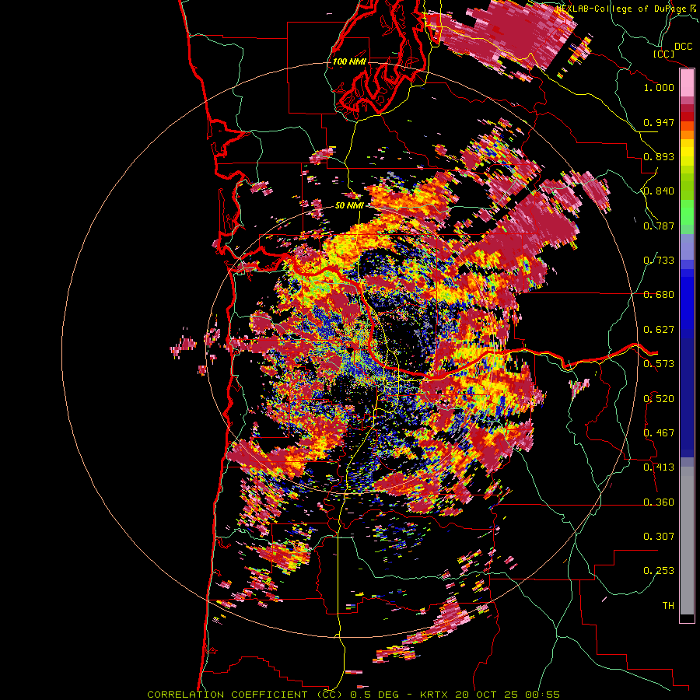Click the DCC label above the color bar
The height and width of the screenshot is (700, 700).
pos(684,47)
